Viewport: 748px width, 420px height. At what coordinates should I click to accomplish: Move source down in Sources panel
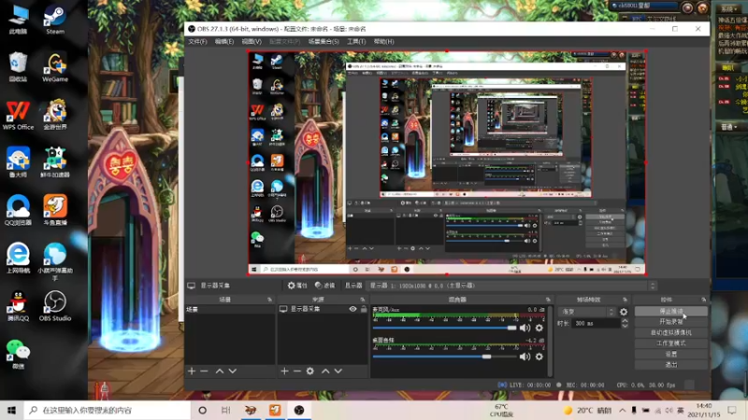[338, 371]
